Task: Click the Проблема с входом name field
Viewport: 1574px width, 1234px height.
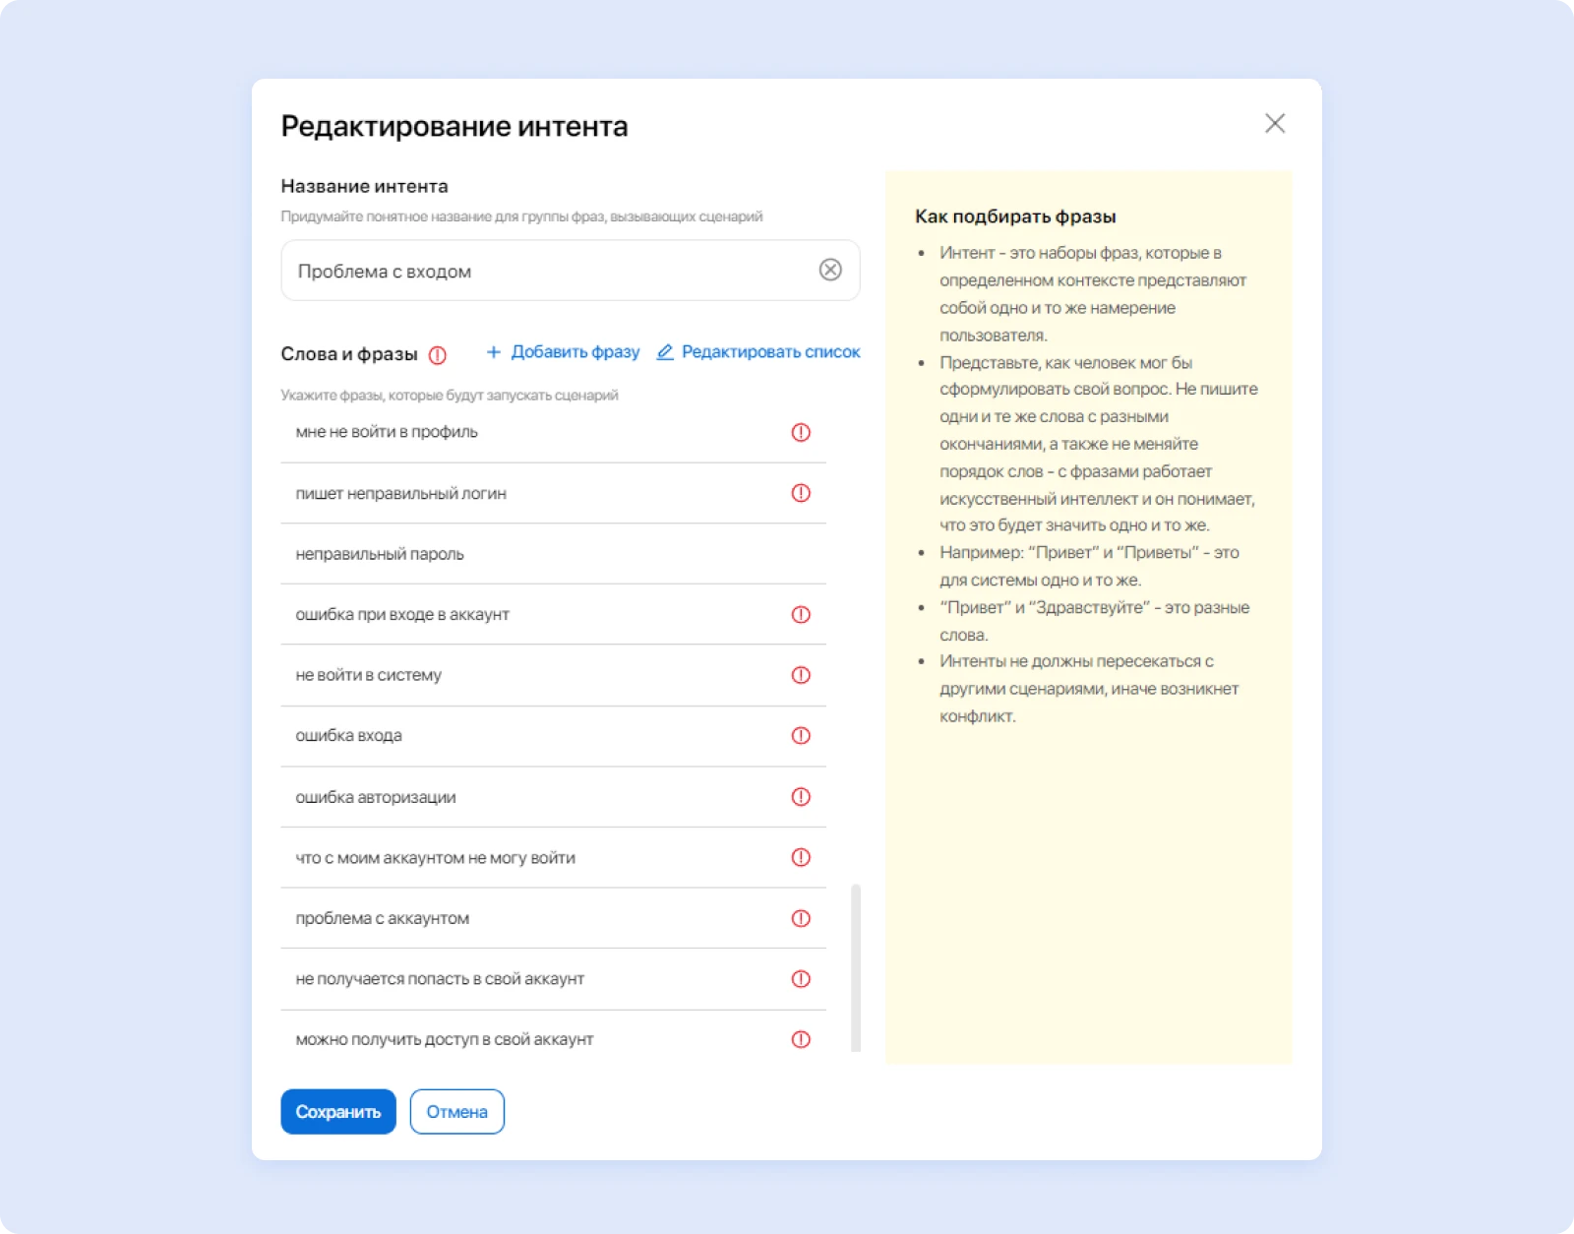Action: tap(551, 271)
